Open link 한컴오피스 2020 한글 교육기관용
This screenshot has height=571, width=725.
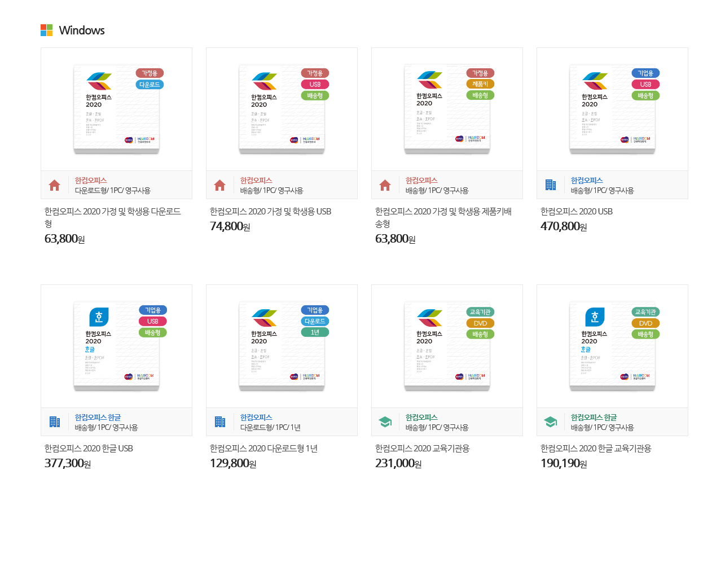click(596, 449)
